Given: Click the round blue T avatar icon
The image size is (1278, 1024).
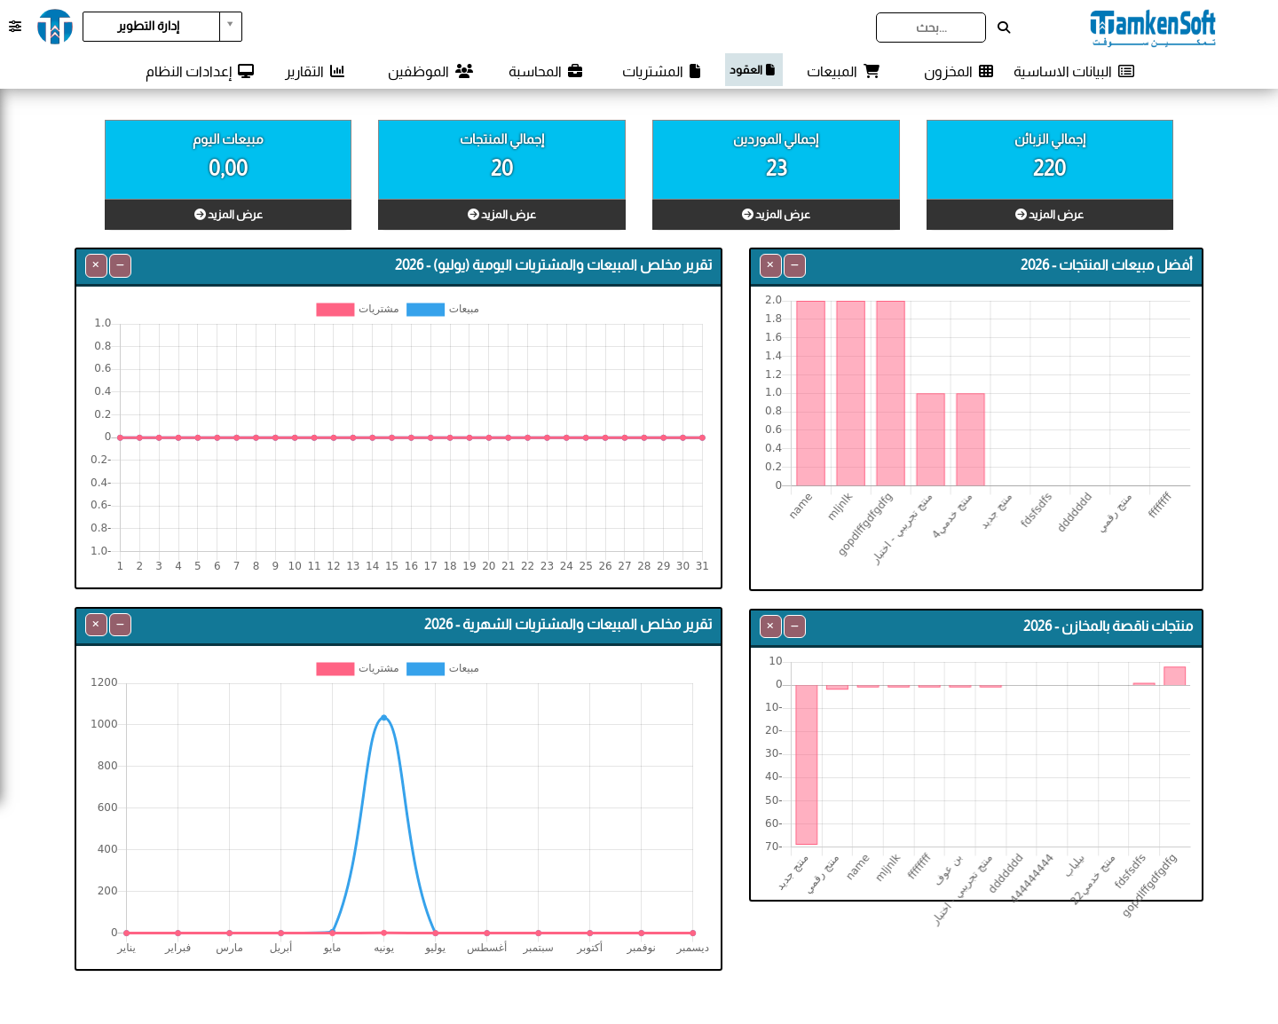Looking at the screenshot, I should (x=55, y=27).
